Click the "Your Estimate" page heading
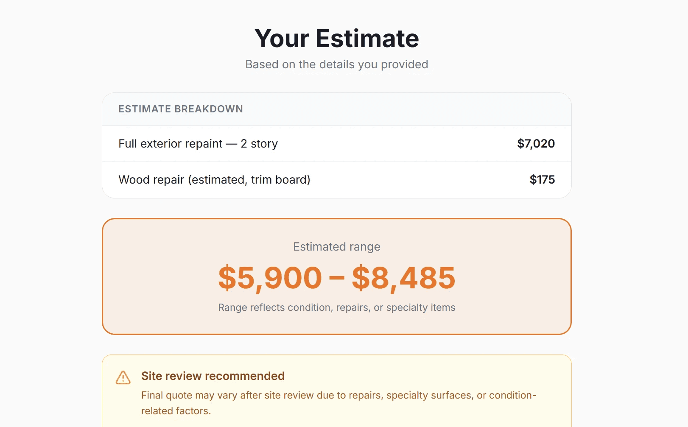This screenshot has width=688, height=427. point(337,39)
